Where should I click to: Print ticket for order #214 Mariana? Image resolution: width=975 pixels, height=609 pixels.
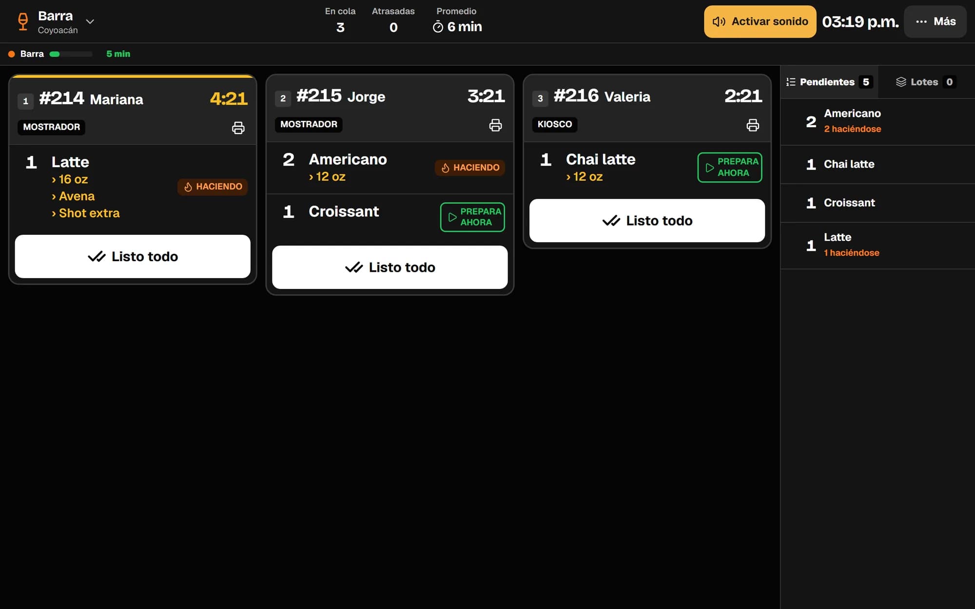pyautogui.click(x=238, y=128)
